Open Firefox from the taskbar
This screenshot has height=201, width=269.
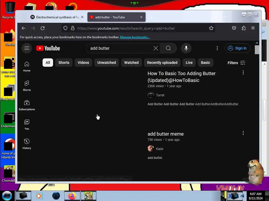coord(72,196)
